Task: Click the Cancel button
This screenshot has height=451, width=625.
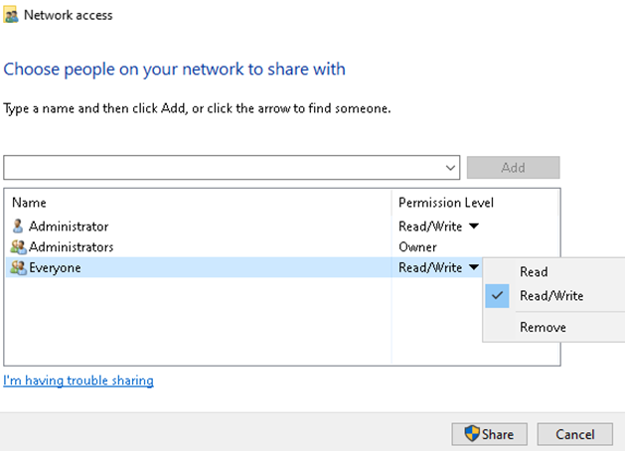Action: coord(574,434)
